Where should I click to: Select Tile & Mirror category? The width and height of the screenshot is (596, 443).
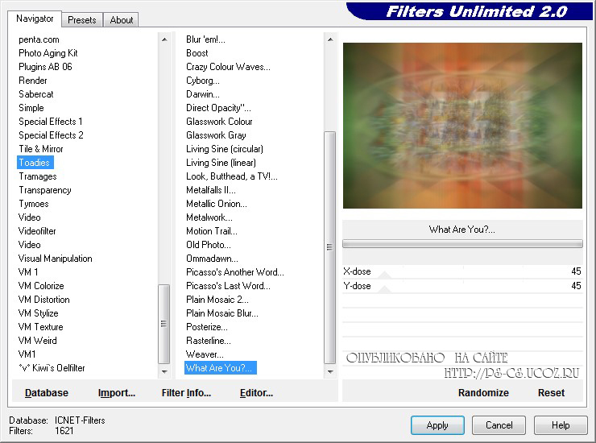coord(40,149)
